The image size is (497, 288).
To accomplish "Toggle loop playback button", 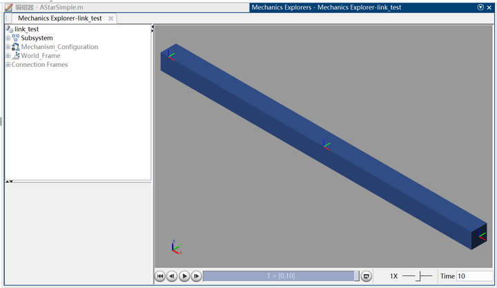I will [367, 276].
